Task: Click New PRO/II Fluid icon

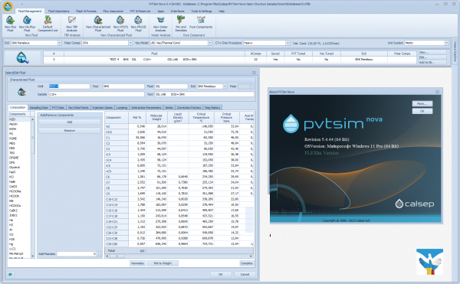Action: [138, 20]
